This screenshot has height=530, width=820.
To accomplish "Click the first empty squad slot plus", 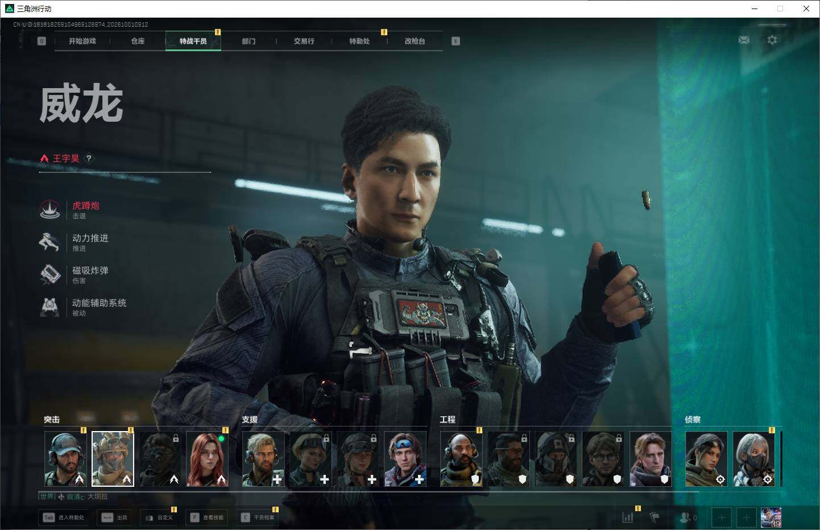I will point(722,517).
